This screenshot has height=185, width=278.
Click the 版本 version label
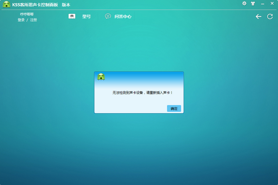(66, 4)
